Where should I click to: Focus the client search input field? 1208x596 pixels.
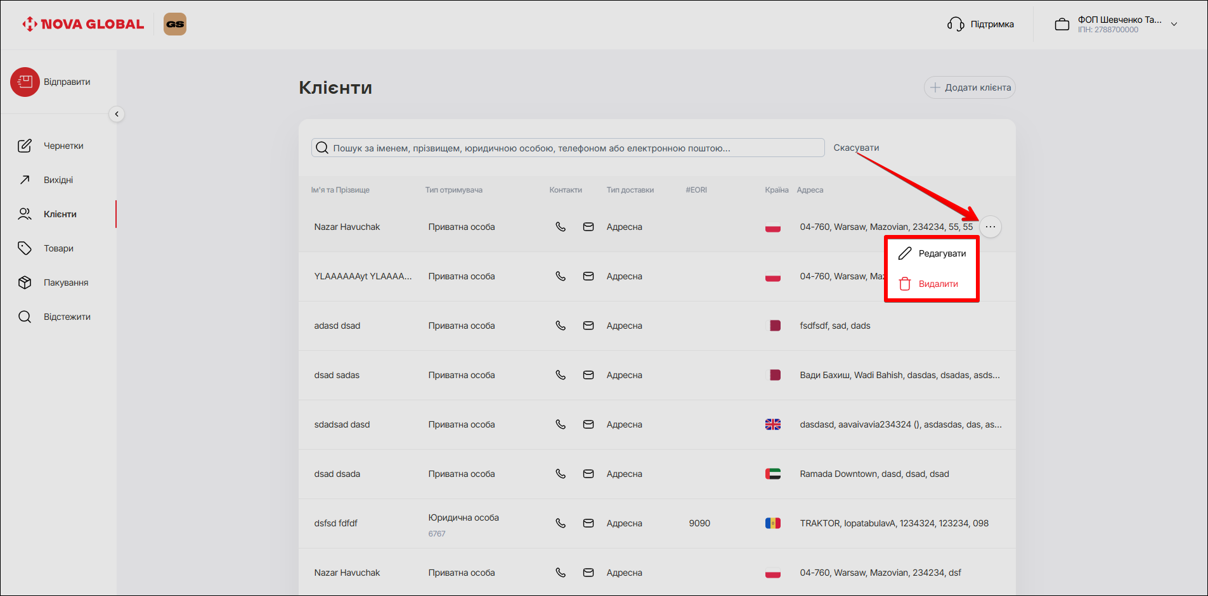click(x=571, y=148)
